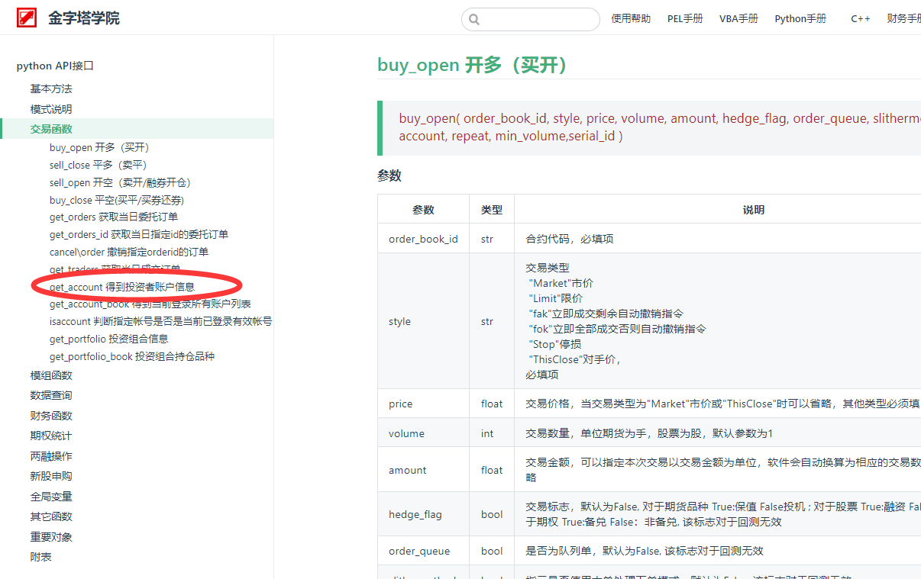Screen dimensions: 921x579
Task: Open buy_close 平空 in the sidebar
Action: (117, 200)
